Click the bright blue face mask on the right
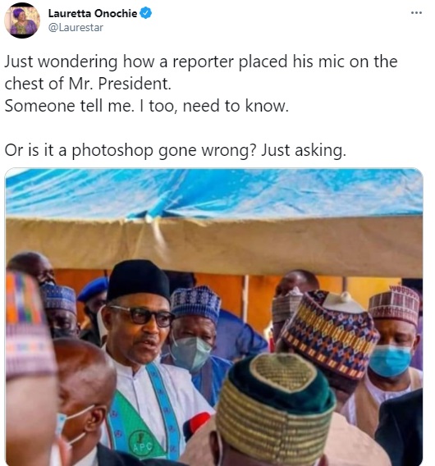This screenshot has height=466, width=435. [x=391, y=361]
